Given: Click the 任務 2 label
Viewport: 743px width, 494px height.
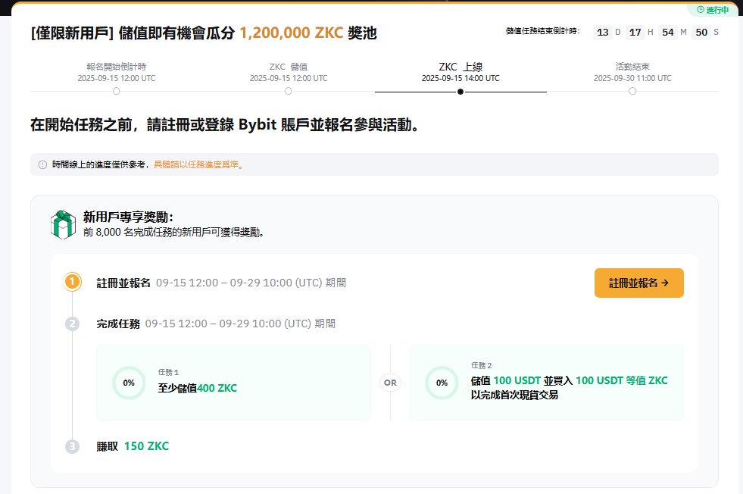Looking at the screenshot, I should [x=482, y=365].
